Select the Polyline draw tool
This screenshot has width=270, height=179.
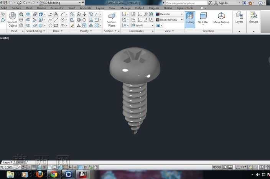click(x=50, y=14)
